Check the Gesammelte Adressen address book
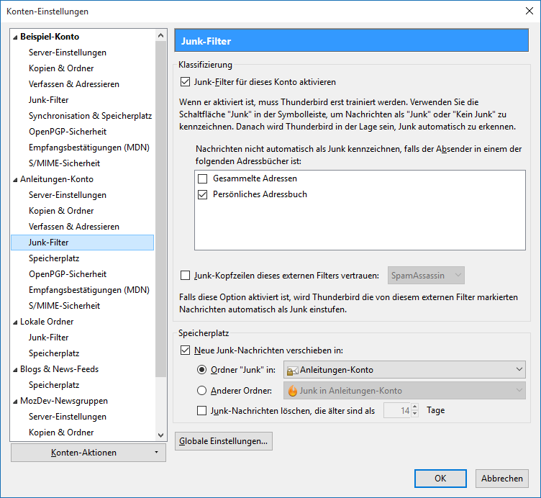541x498 pixels. point(203,178)
